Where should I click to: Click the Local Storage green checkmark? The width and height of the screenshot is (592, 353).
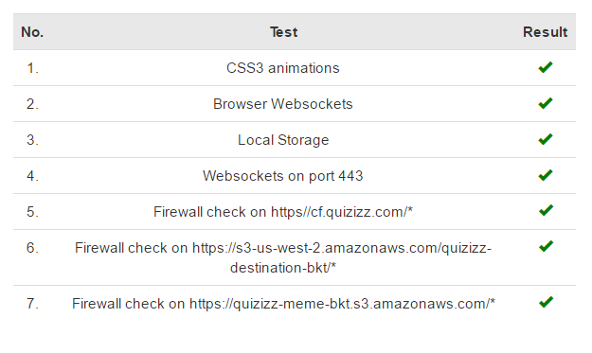tap(546, 139)
